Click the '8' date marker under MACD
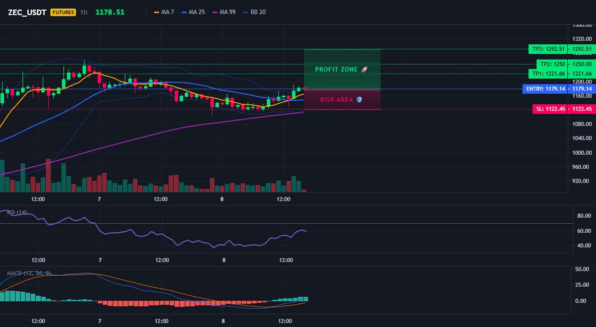Image resolution: width=596 pixels, height=327 pixels. [x=223, y=321]
